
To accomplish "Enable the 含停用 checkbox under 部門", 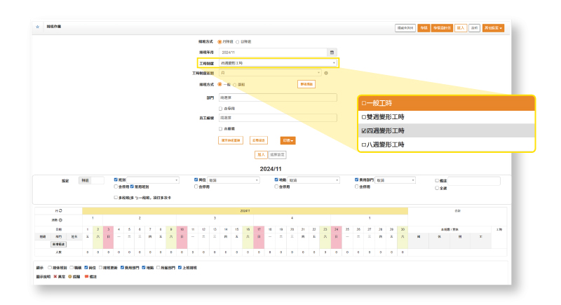I will pos(221,109).
